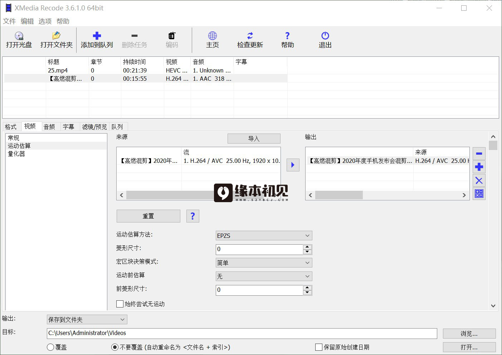Open the 宏区块决策模式 dropdown
The height and width of the screenshot is (355, 502).
[x=264, y=263]
